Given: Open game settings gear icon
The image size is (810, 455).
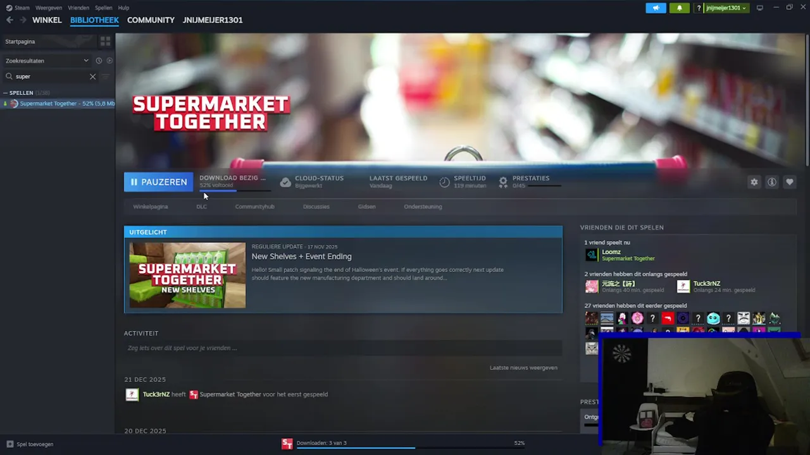Looking at the screenshot, I should [754, 182].
